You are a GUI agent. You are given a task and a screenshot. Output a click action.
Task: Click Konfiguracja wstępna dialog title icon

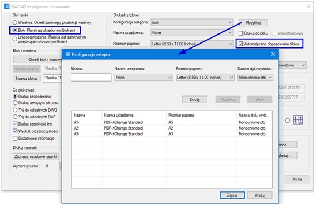click(68, 54)
